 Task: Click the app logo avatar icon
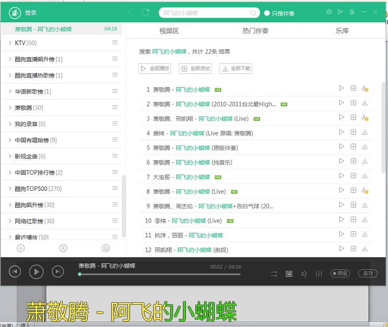tap(15, 13)
